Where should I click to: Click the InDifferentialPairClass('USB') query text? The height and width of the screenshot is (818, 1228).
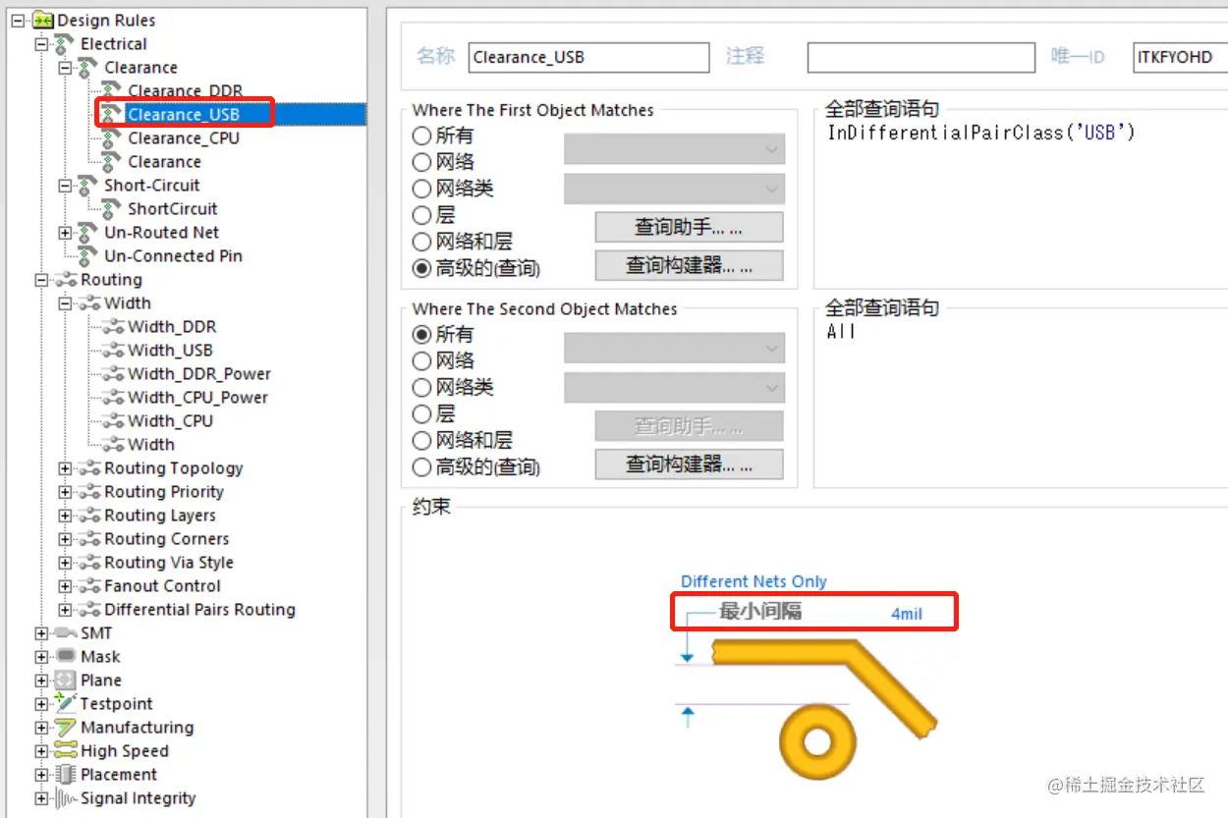tap(981, 132)
